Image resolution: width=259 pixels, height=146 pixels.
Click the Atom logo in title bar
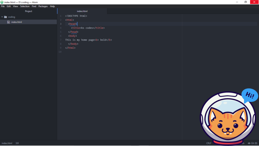(x=2, y=2)
